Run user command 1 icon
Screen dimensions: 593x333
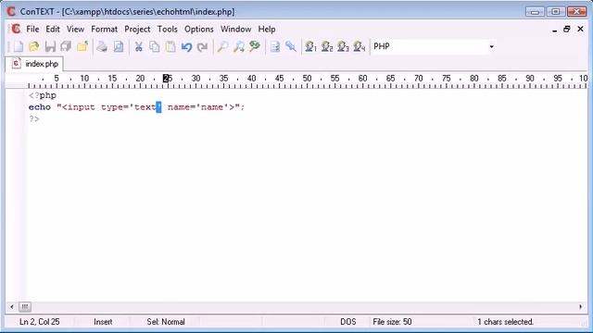click(311, 47)
